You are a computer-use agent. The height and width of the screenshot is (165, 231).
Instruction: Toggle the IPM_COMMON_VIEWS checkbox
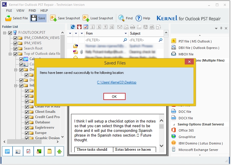(x=15, y=38)
